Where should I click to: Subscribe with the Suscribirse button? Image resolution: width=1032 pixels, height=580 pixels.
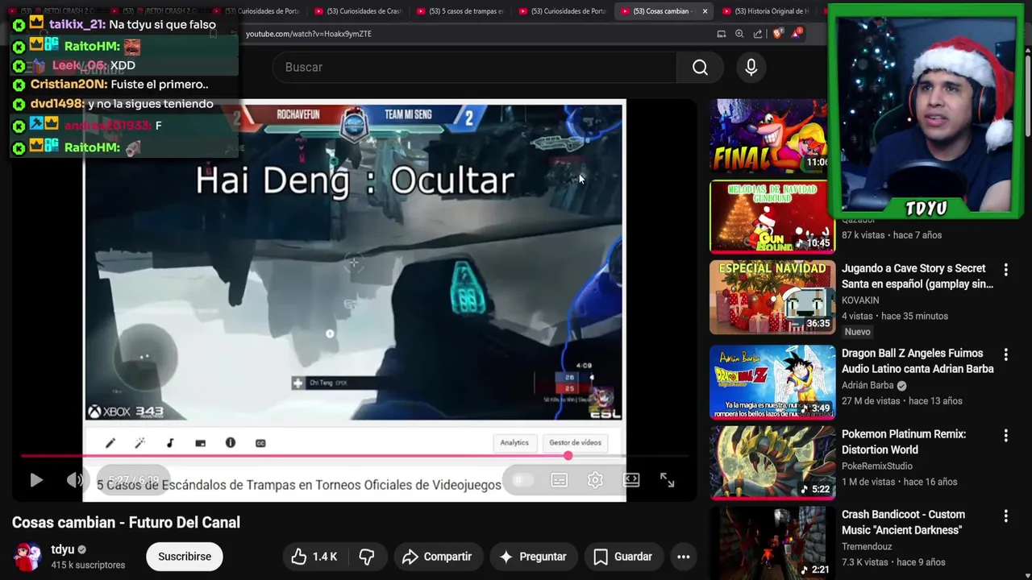[185, 557]
